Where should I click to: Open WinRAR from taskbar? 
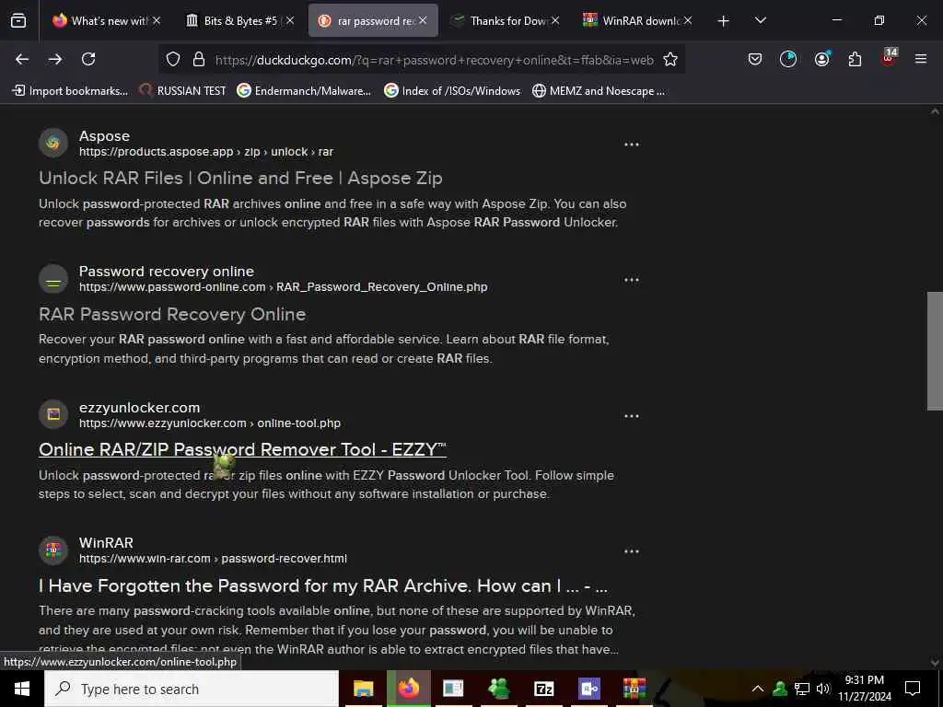click(x=634, y=689)
